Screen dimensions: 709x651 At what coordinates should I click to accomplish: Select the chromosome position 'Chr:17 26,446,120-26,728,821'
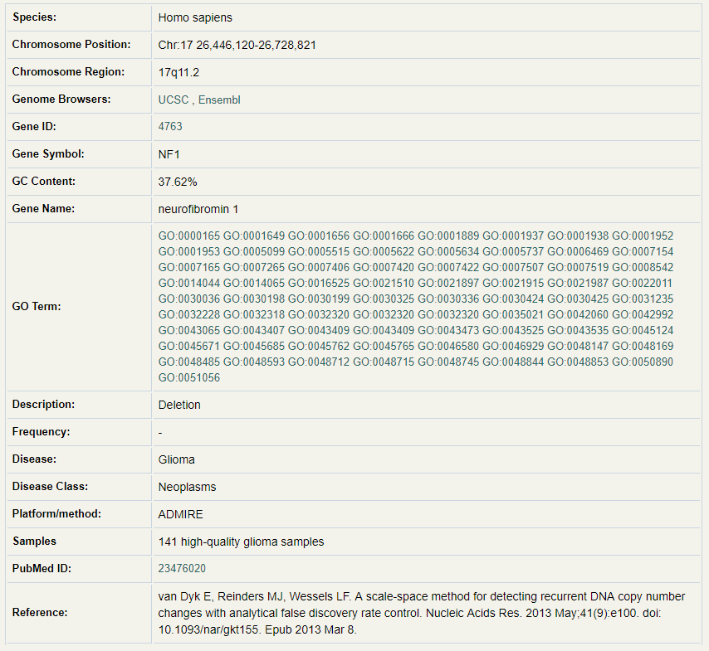(237, 45)
